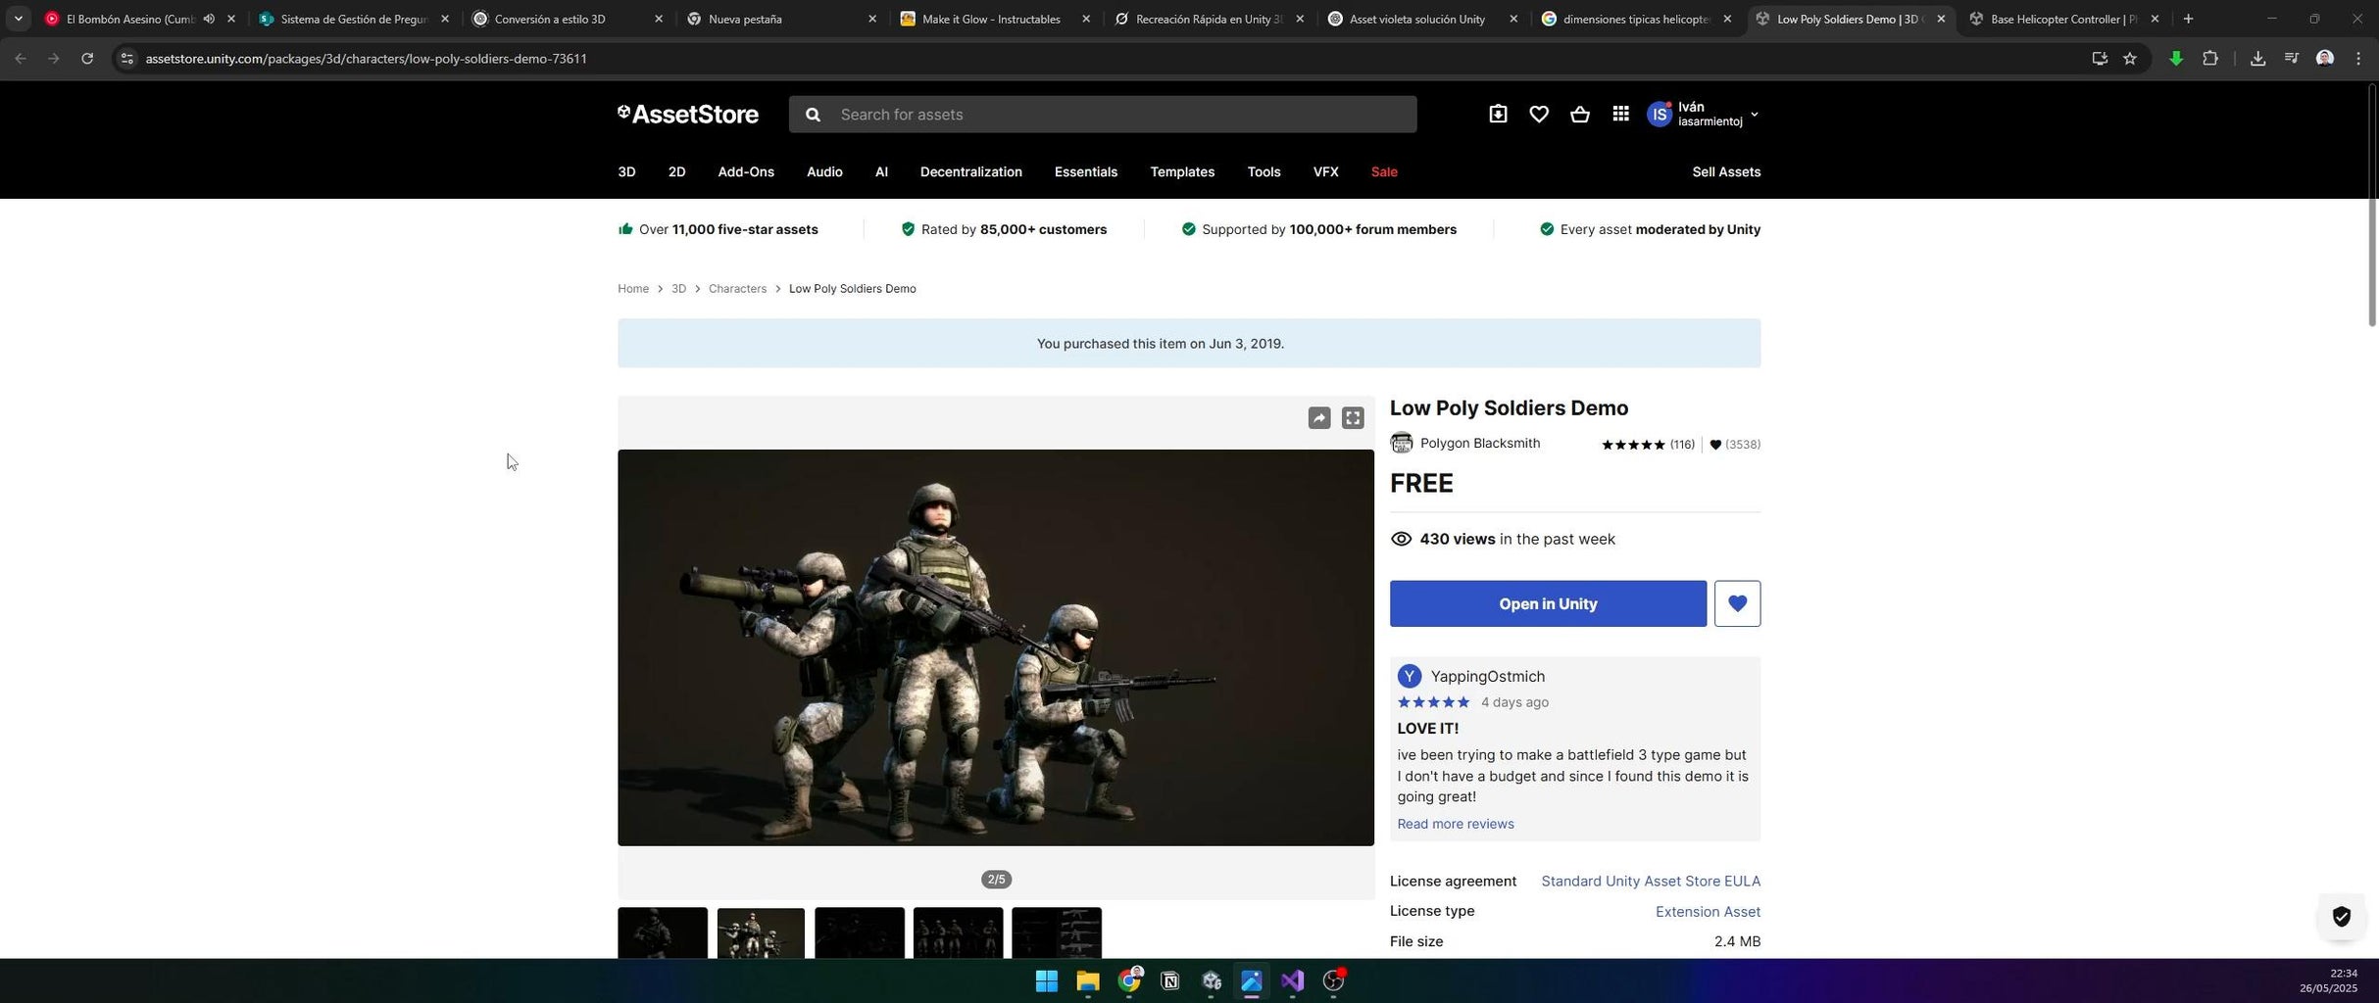Screen dimensions: 2379x1003
Task: Click the five-star rating with 116 reviews
Action: [1648, 445]
